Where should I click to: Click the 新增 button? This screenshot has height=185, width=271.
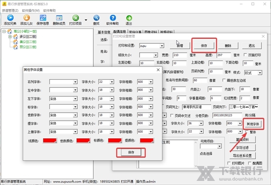(180, 46)
